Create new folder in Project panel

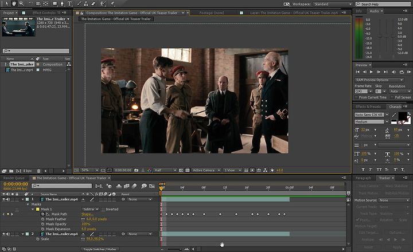pos(11,171)
